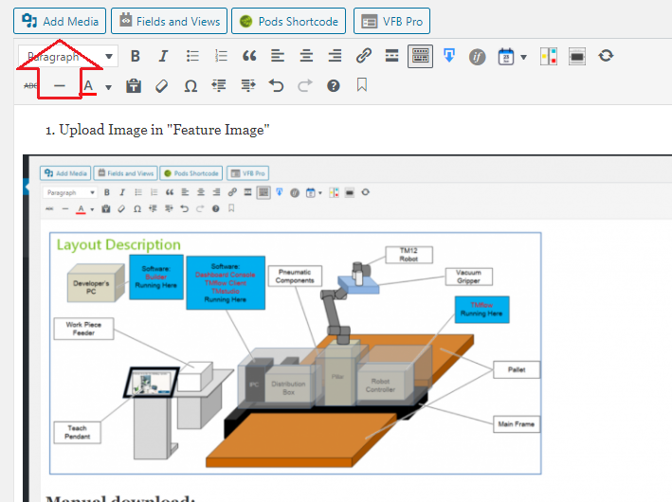Viewport: 672px width, 502px height.
Task: Click the colored squares toolbar icon
Action: click(x=549, y=57)
